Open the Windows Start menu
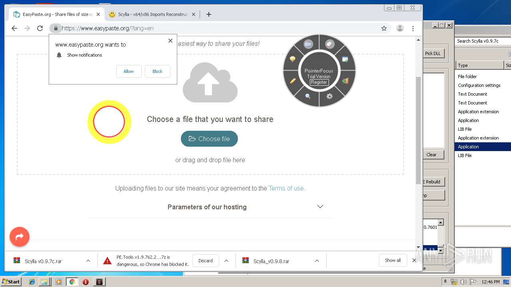The width and height of the screenshot is (511, 287). coord(11,281)
